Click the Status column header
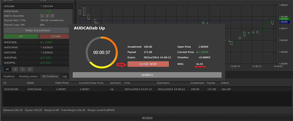293x121 pixels. coord(225,83)
